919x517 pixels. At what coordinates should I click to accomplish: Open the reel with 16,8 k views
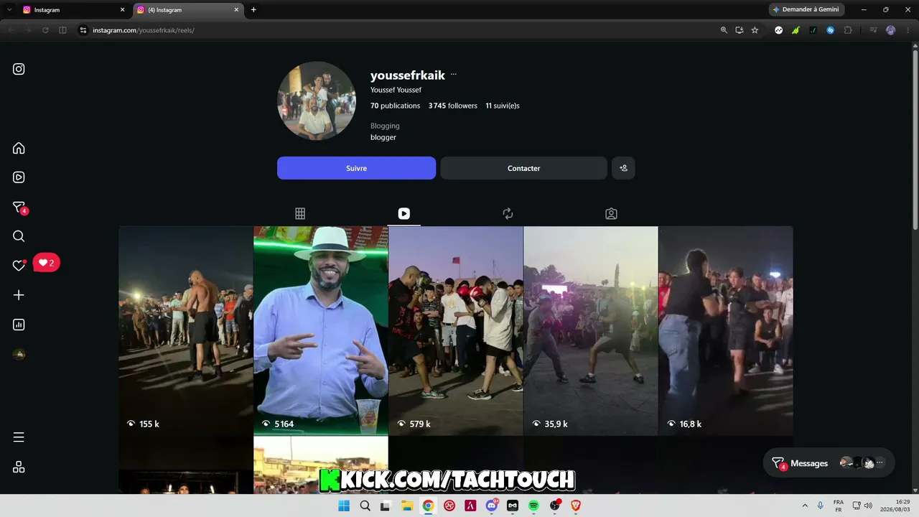coord(726,331)
